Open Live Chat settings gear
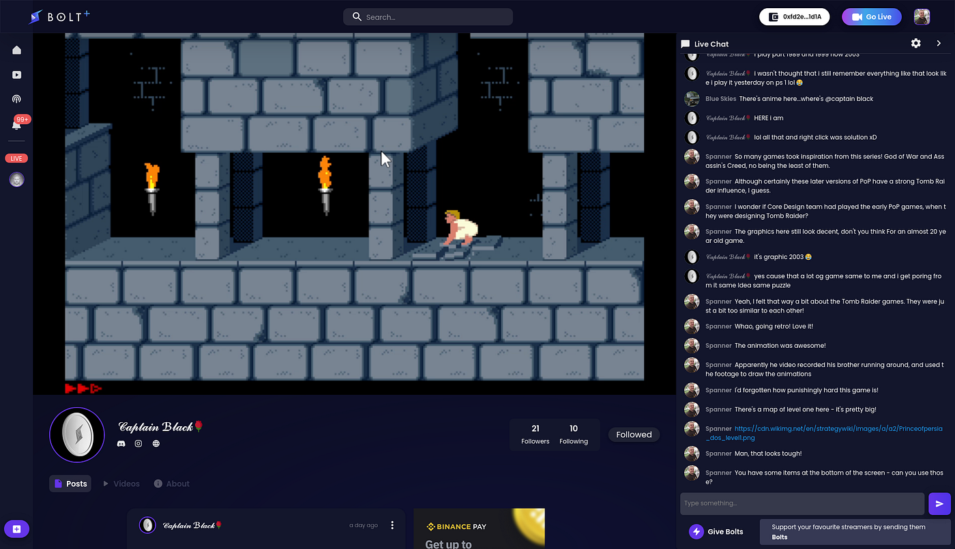 915,44
